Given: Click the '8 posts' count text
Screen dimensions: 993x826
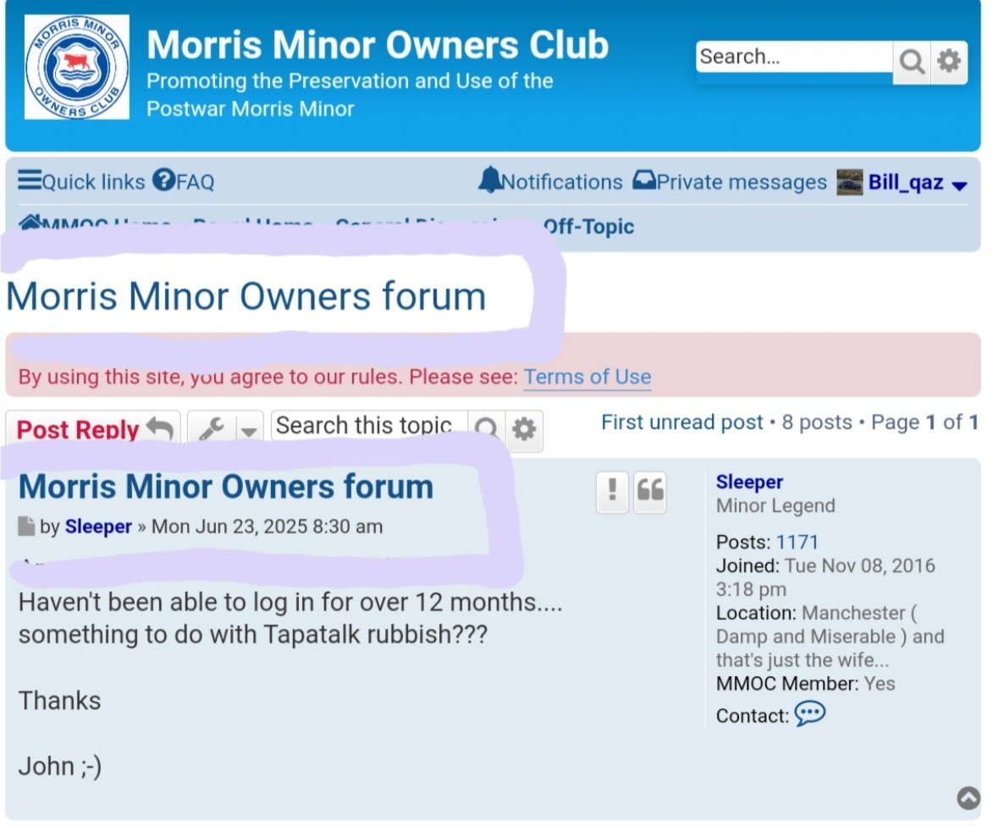Looking at the screenshot, I should (816, 421).
